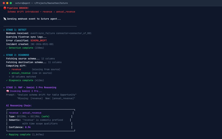Click '11 columns' destination schema count
Screen dimensions: 222x139
pos(55,62)
